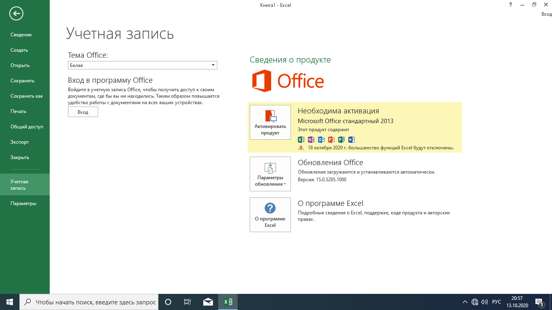Select Учетная запись in the sidebar
Screen dimensions: 552x310
tap(25, 185)
